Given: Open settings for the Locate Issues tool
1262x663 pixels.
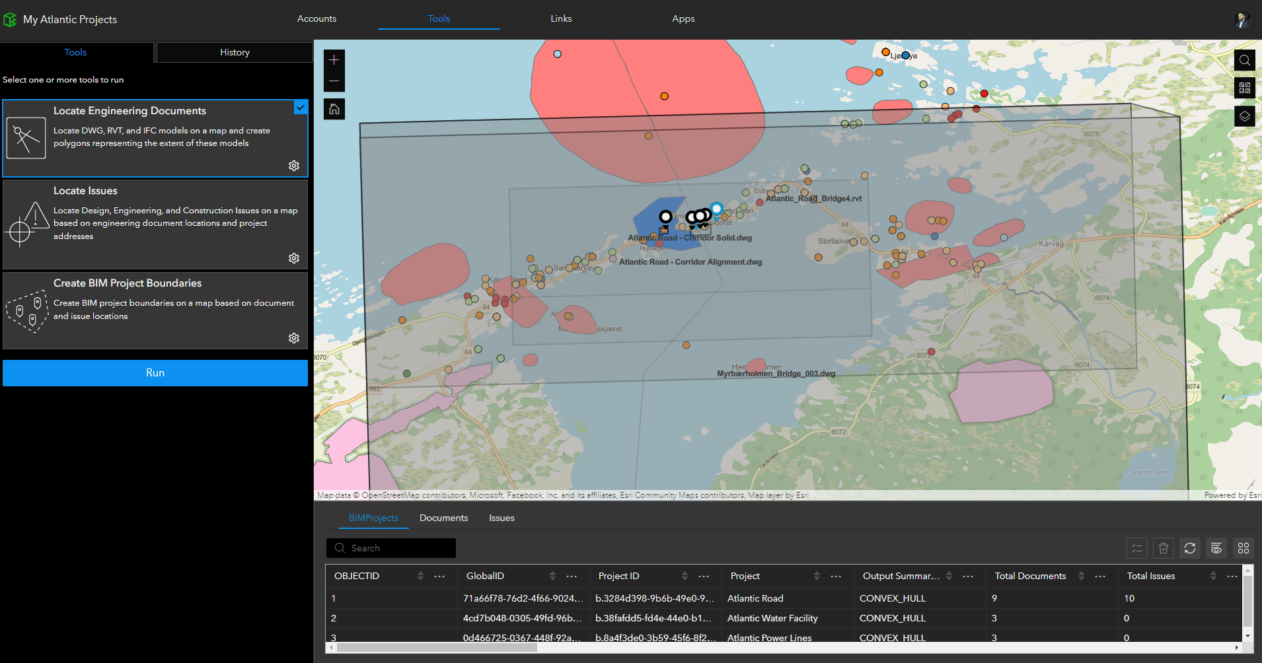Looking at the screenshot, I should tap(293, 258).
